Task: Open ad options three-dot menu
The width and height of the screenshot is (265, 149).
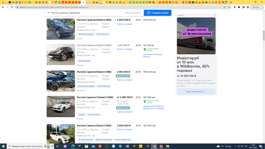Action: pos(214,16)
